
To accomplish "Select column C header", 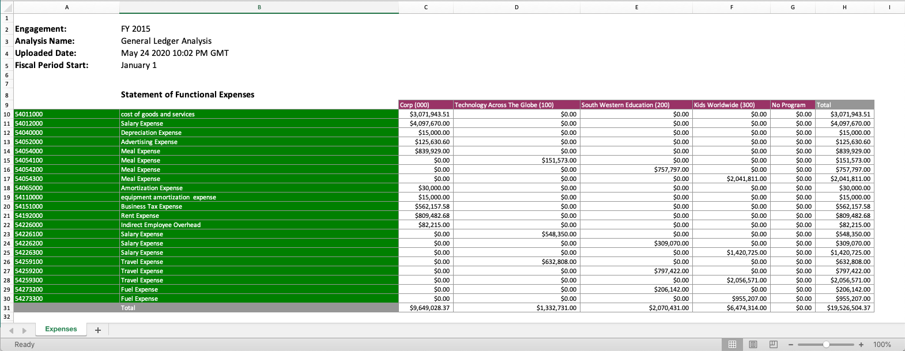I will 426,7.
